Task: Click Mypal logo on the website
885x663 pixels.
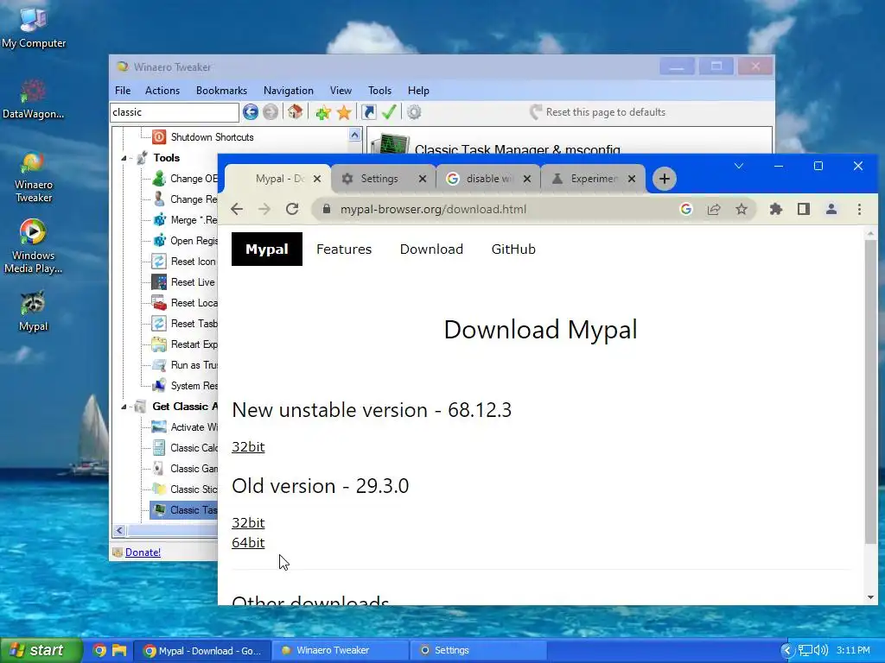Action: [x=267, y=249]
